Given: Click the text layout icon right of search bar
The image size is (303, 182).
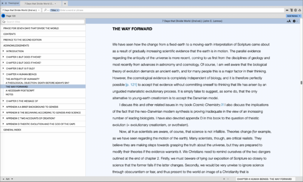Looking at the screenshot, I should coord(291,10).
